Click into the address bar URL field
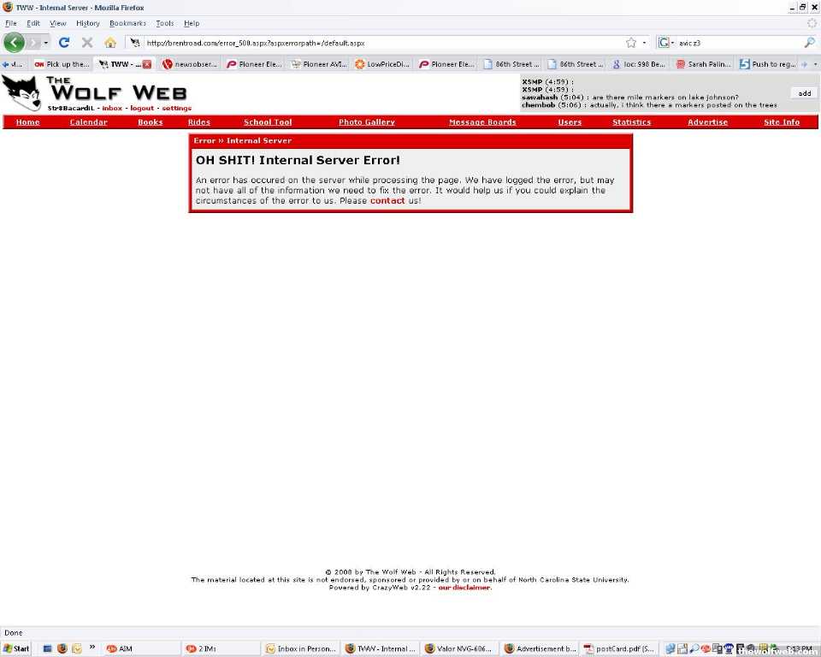The image size is (821, 657). [376, 42]
